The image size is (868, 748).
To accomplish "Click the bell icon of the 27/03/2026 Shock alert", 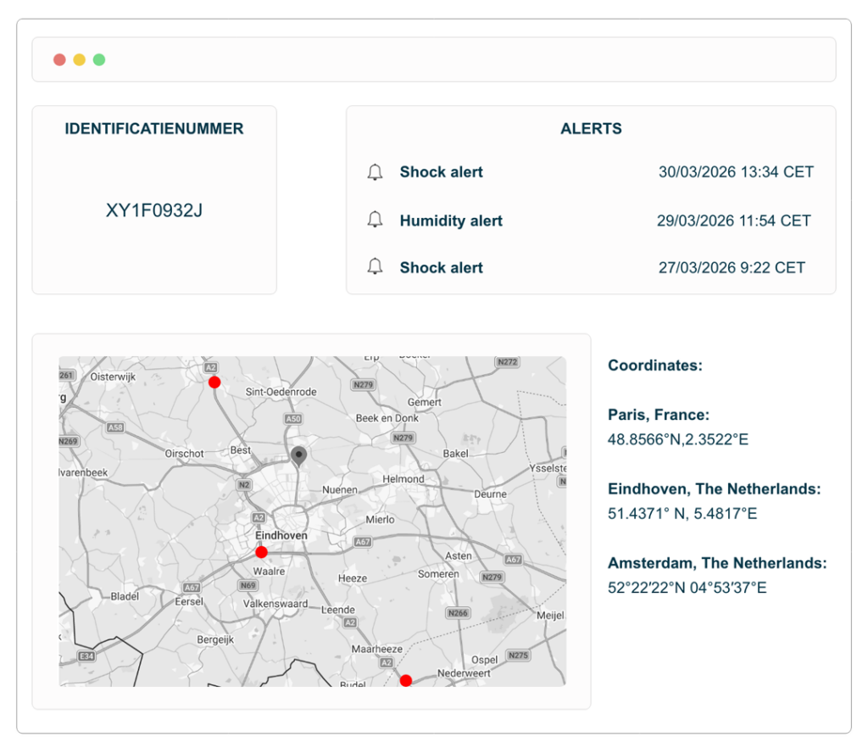I will pyautogui.click(x=375, y=267).
